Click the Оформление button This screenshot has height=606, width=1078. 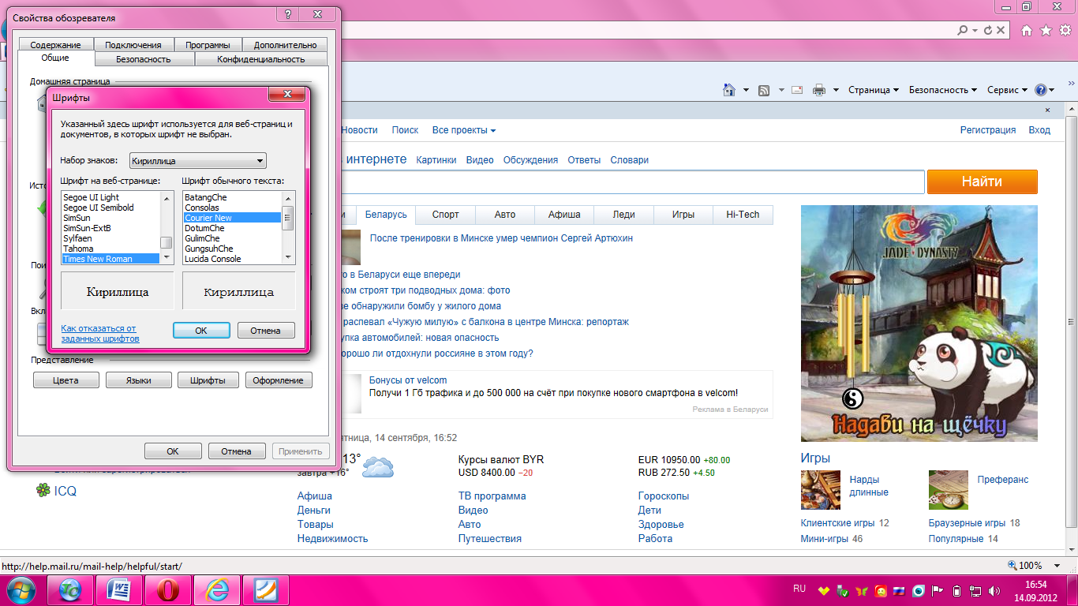pos(279,380)
